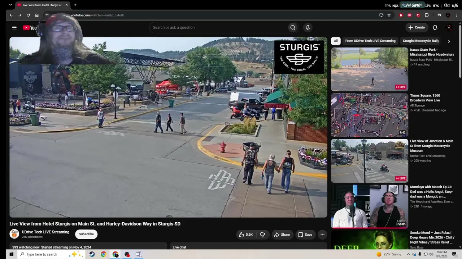Image resolution: width=462 pixels, height=259 pixels.
Task: Click the Hotel Sturgis live video player
Action: point(168,127)
